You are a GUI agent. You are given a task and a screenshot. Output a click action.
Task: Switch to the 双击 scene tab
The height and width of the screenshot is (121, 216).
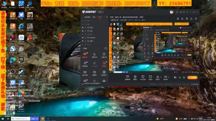coord(94,17)
